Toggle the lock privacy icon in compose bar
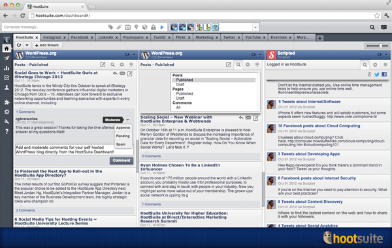This screenshot has height=248, width=392. tap(154, 27)
